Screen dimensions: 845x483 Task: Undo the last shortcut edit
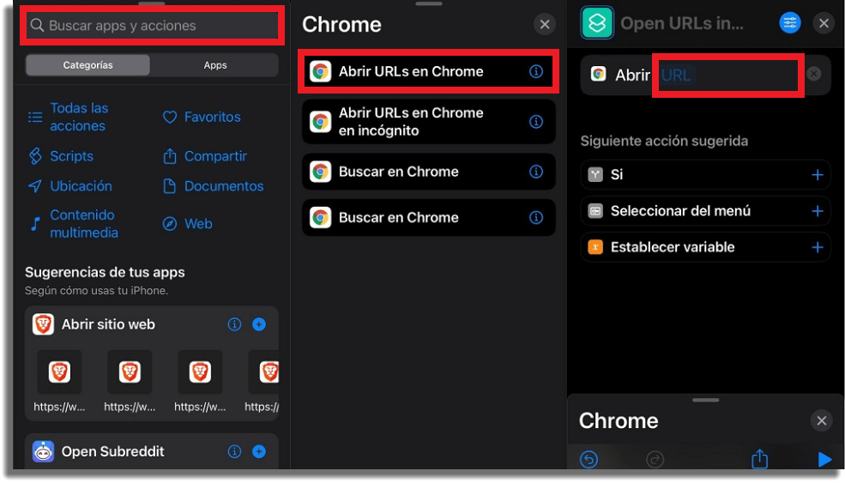[589, 459]
